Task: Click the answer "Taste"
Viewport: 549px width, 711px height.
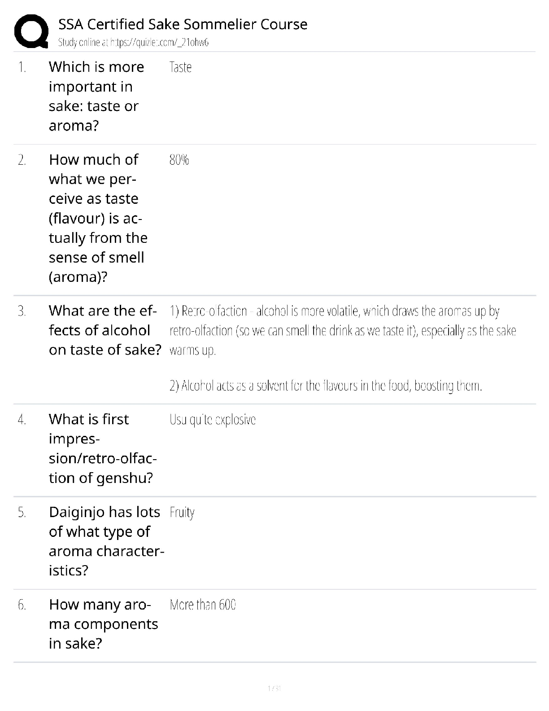Action: (180, 67)
